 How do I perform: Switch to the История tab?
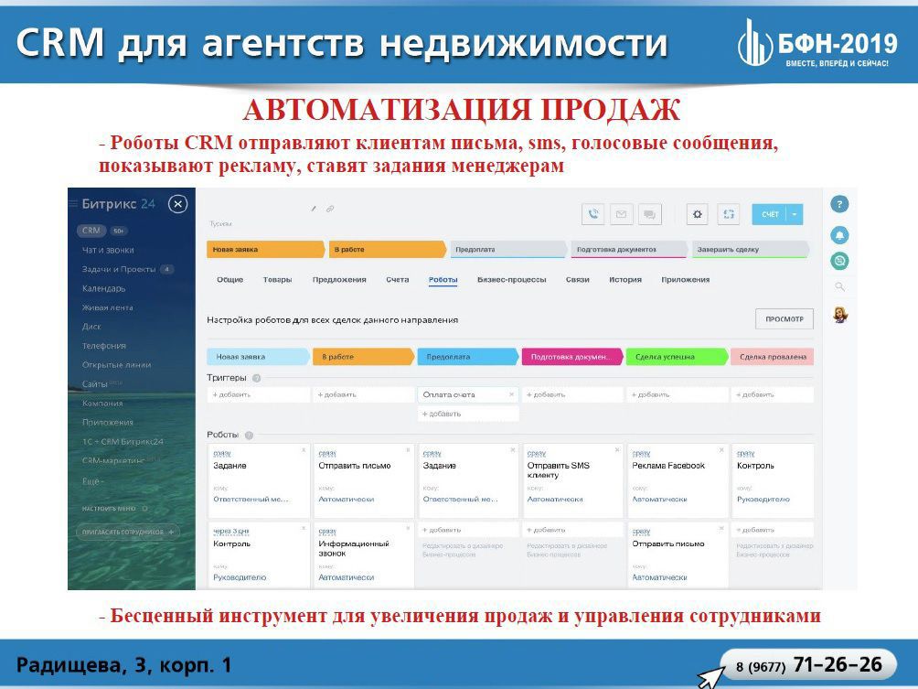coord(625,279)
